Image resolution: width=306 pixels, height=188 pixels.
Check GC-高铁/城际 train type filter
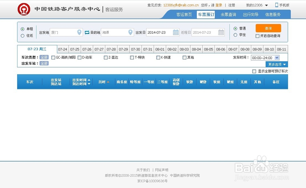[53, 57]
